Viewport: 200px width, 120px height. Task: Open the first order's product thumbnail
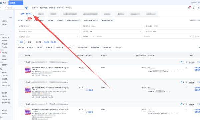(x=28, y=70)
